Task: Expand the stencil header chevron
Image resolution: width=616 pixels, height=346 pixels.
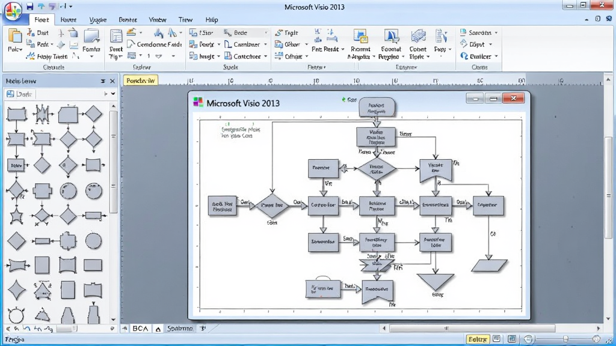Action: point(113,94)
